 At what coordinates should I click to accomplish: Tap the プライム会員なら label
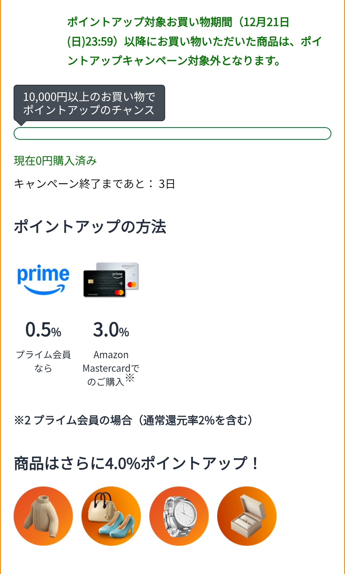click(43, 361)
